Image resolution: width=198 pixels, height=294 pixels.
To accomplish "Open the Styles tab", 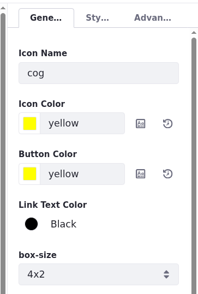I will pos(97,18).
